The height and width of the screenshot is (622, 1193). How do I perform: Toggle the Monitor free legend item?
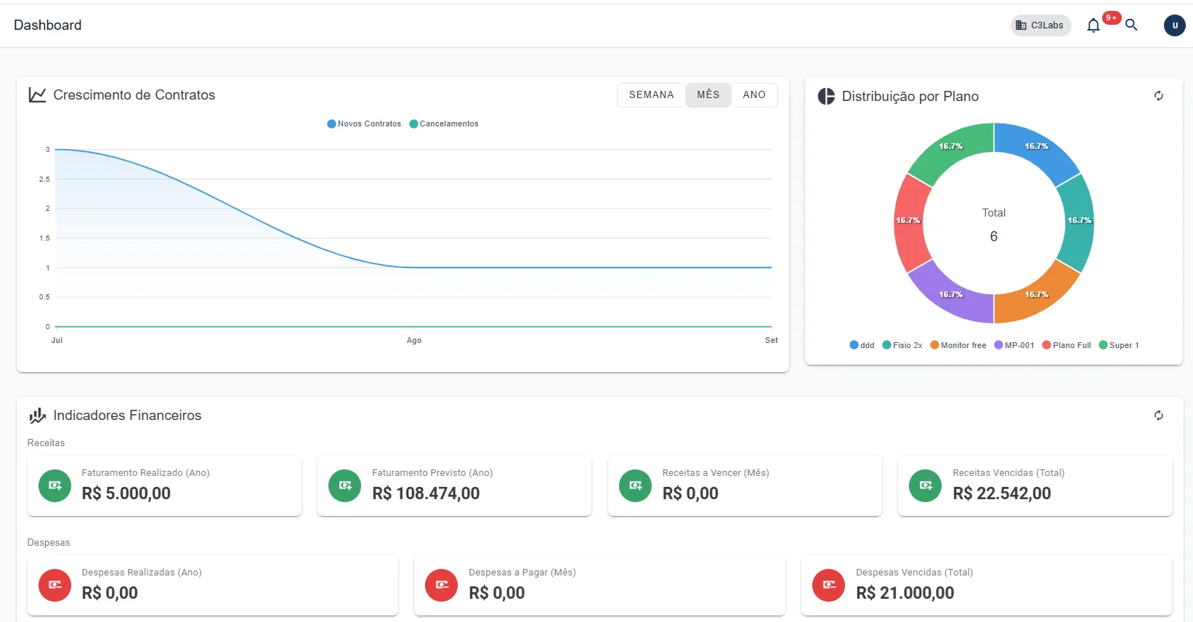pyautogui.click(x=958, y=345)
